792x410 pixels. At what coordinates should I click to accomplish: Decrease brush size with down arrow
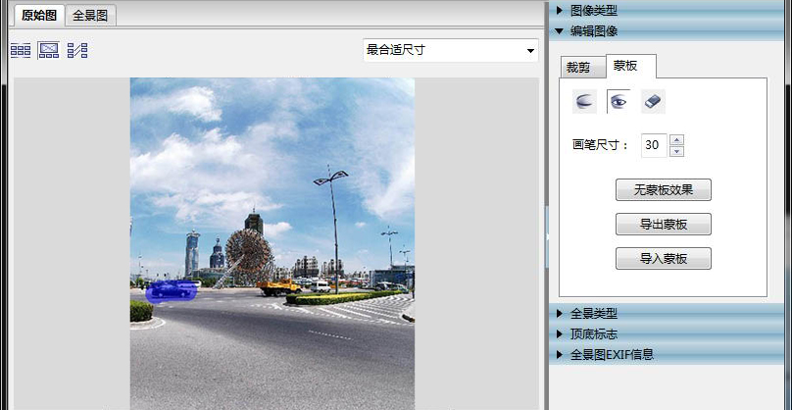pos(676,151)
